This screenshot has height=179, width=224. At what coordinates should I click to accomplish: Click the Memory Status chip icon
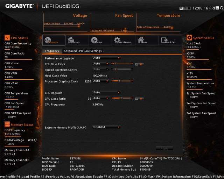(x=7, y=124)
